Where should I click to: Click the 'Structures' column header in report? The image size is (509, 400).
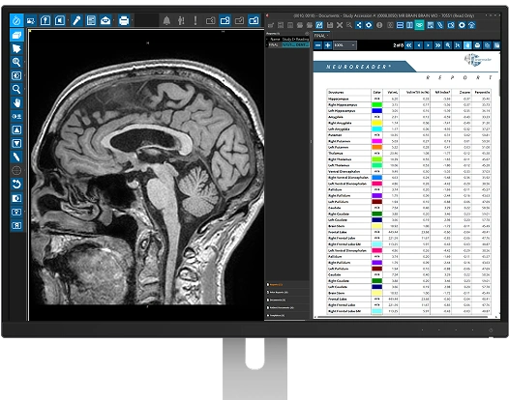336,93
